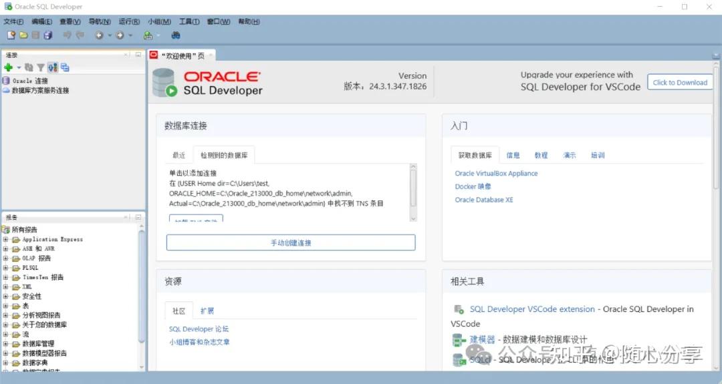Click the Open folder toolbar icon
Screen dimensions: 722x384
pyautogui.click(x=23, y=35)
